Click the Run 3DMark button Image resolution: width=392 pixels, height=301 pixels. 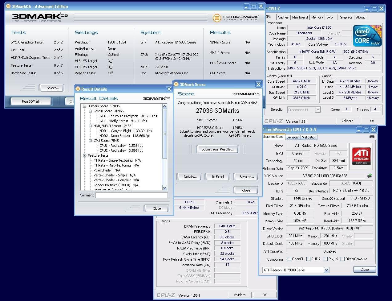pyautogui.click(x=31, y=101)
